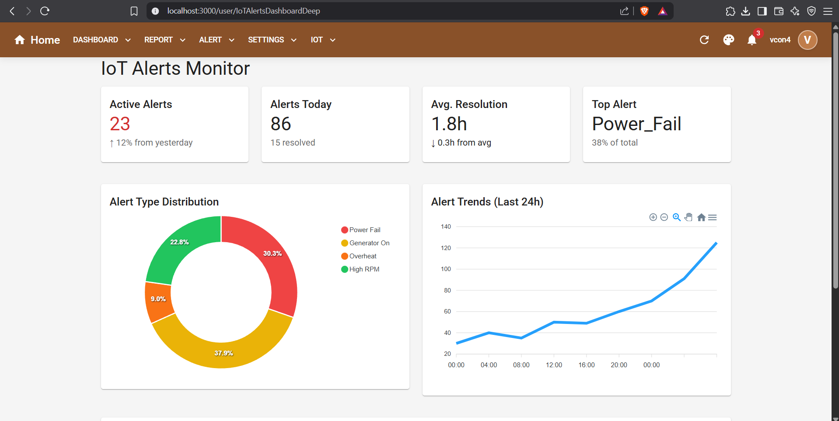
Task: Click the Active Alerts value 23
Action: [x=120, y=124]
